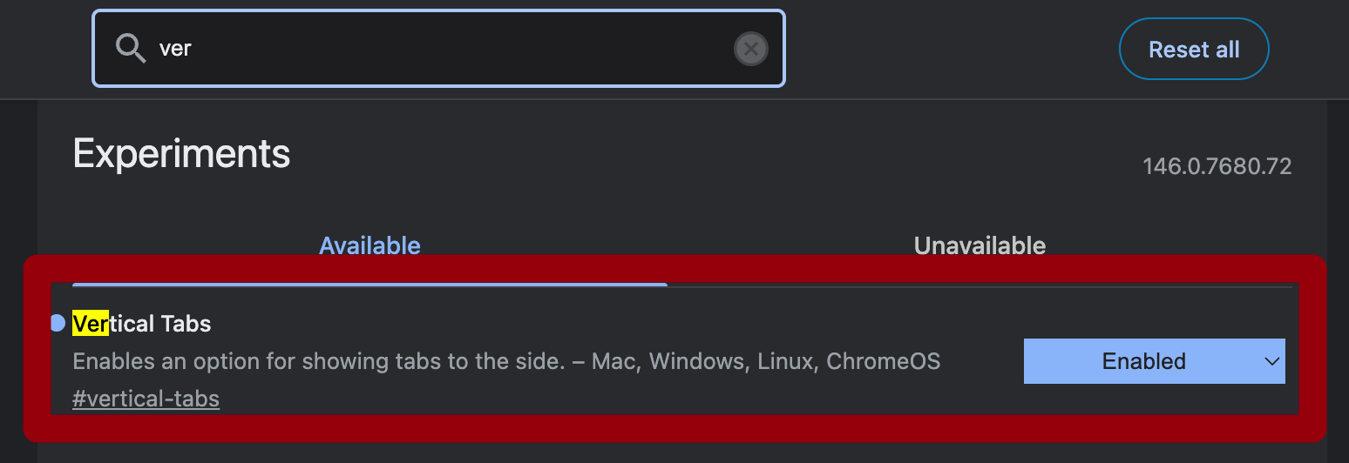Expand the chevron arrow on Enabled selector
1349x463 pixels.
[1271, 361]
